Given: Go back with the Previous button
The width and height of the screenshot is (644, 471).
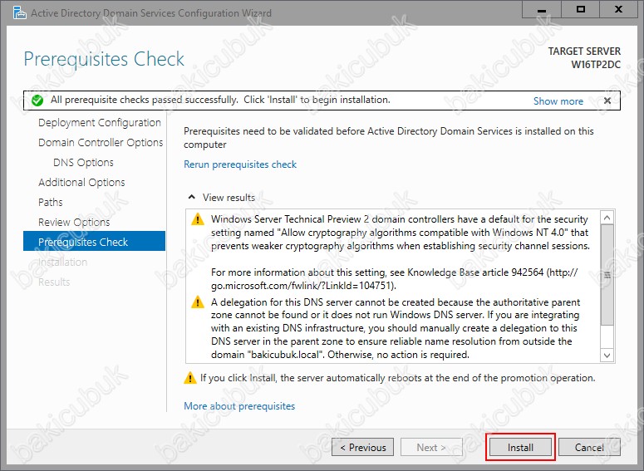Looking at the screenshot, I should coord(362,447).
